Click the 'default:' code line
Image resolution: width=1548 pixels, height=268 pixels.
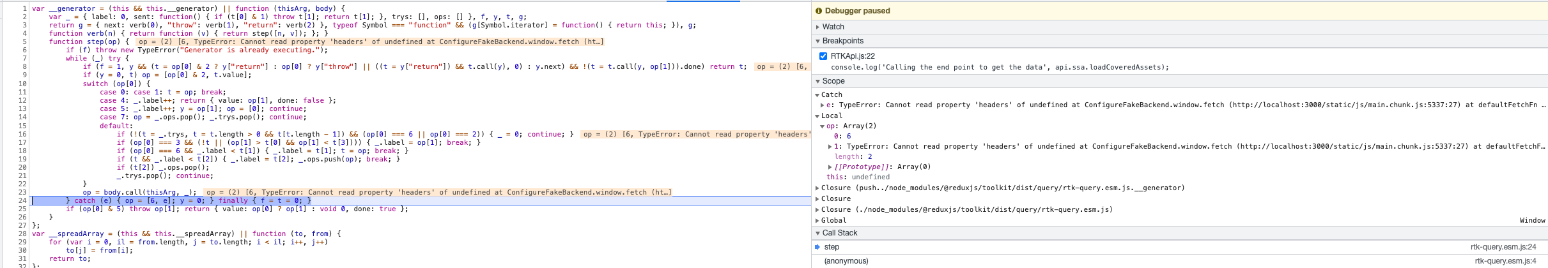pyautogui.click(x=116, y=126)
